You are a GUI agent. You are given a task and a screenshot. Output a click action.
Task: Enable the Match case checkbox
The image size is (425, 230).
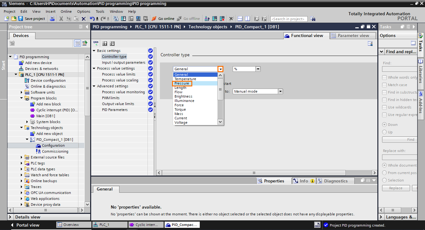pyautogui.click(x=385, y=85)
